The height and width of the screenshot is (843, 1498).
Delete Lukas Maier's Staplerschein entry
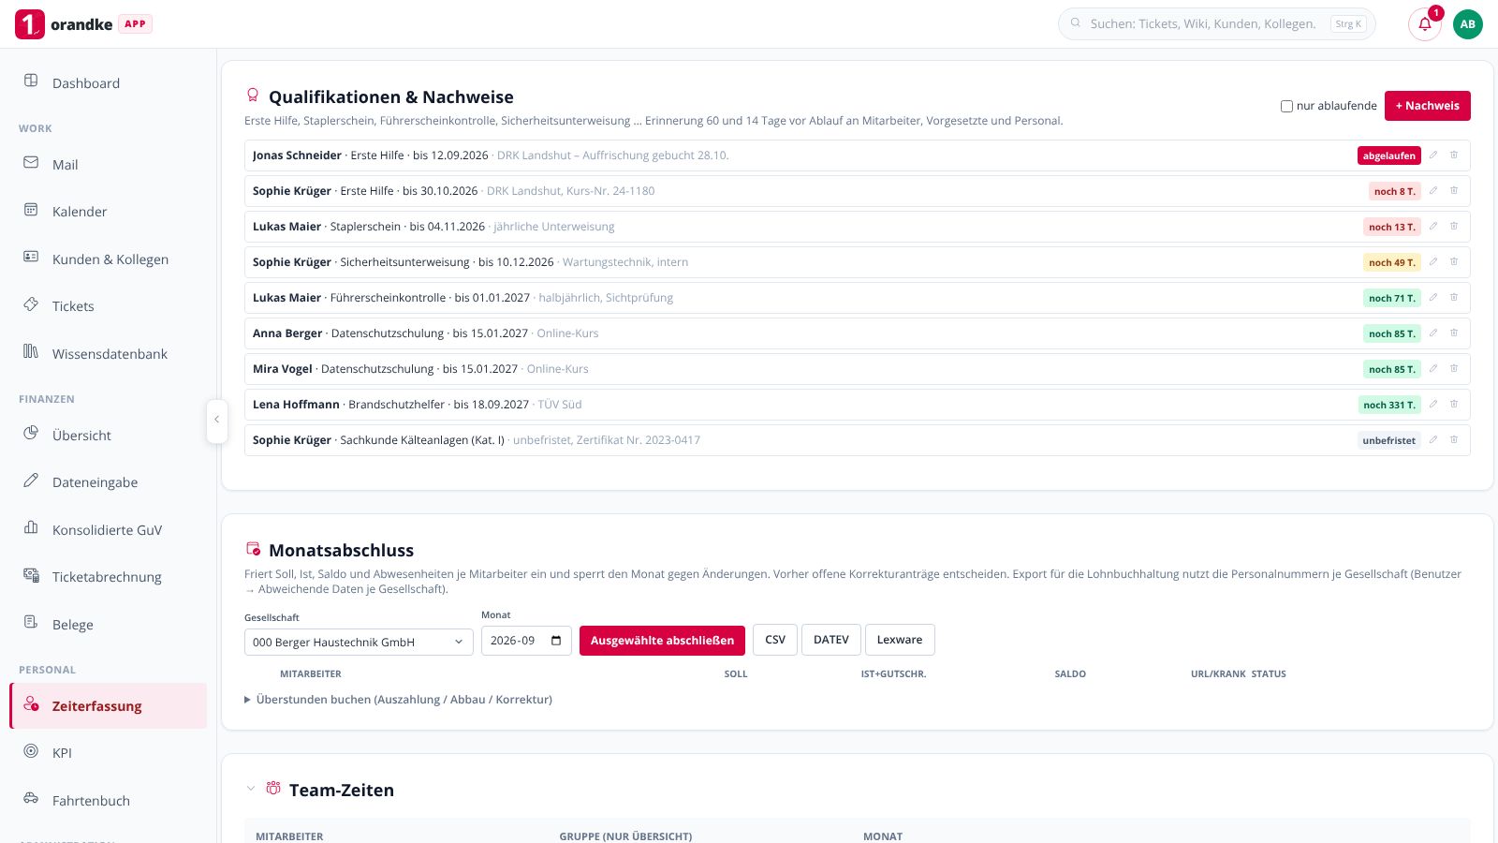[1454, 227]
